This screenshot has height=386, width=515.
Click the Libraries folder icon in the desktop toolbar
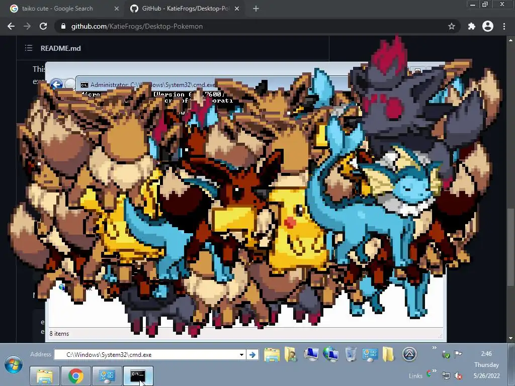pos(272,355)
